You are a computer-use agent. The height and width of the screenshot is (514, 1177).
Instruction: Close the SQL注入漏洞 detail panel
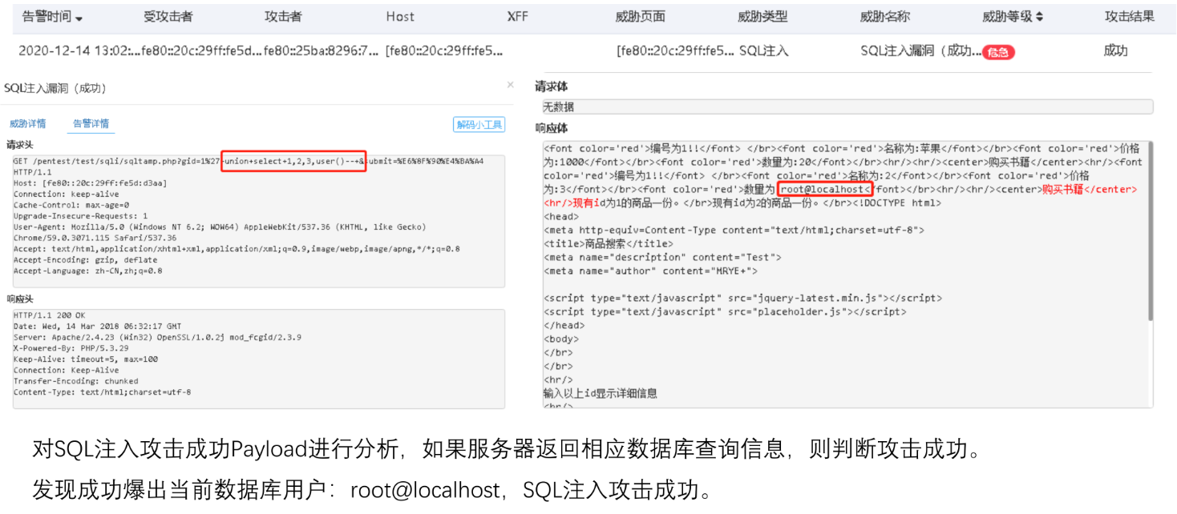(510, 84)
